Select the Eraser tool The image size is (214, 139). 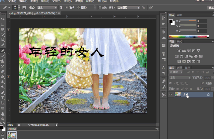pyautogui.click(x=3, y=71)
